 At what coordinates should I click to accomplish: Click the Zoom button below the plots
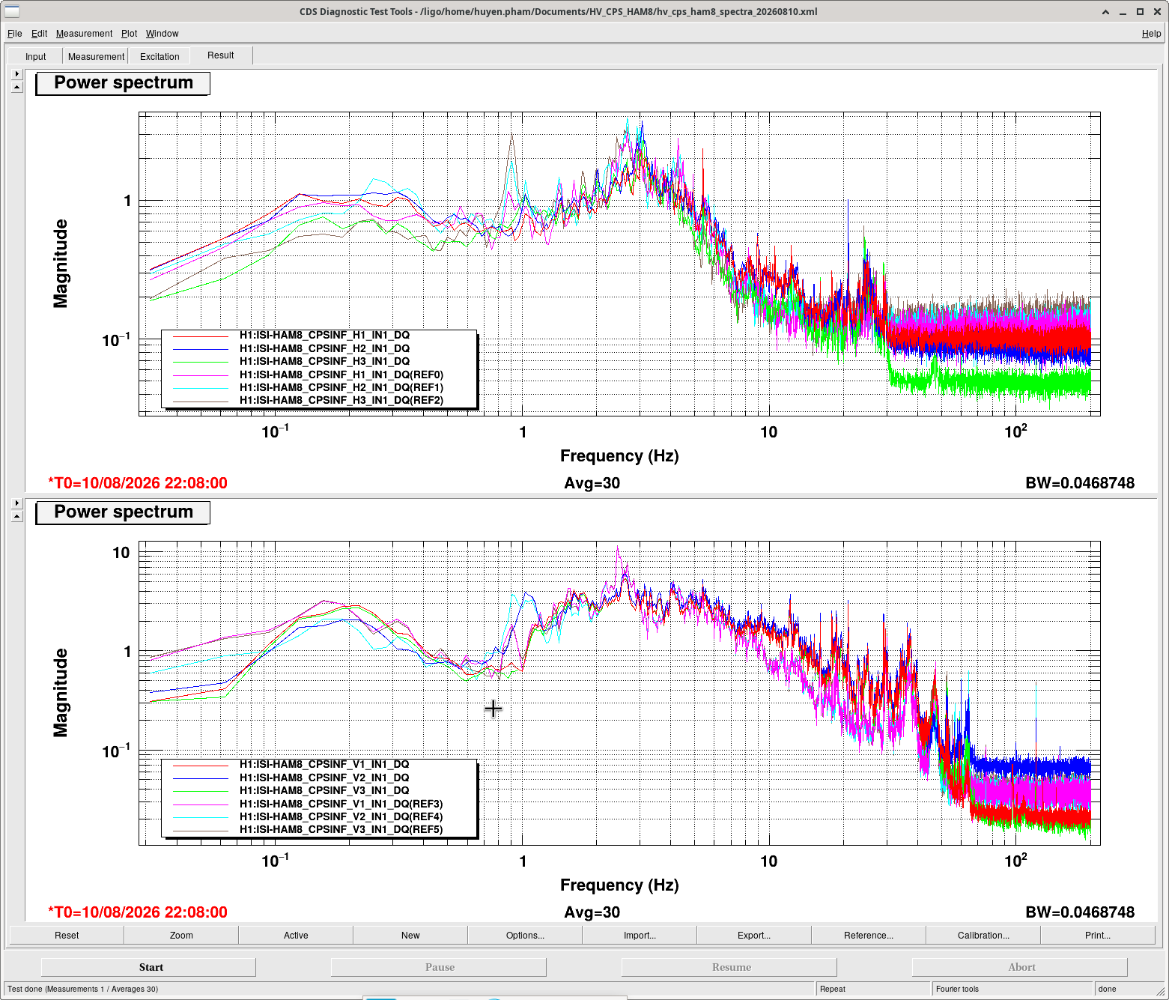[181, 935]
